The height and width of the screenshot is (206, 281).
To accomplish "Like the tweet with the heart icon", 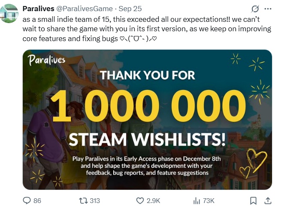I will (140, 200).
